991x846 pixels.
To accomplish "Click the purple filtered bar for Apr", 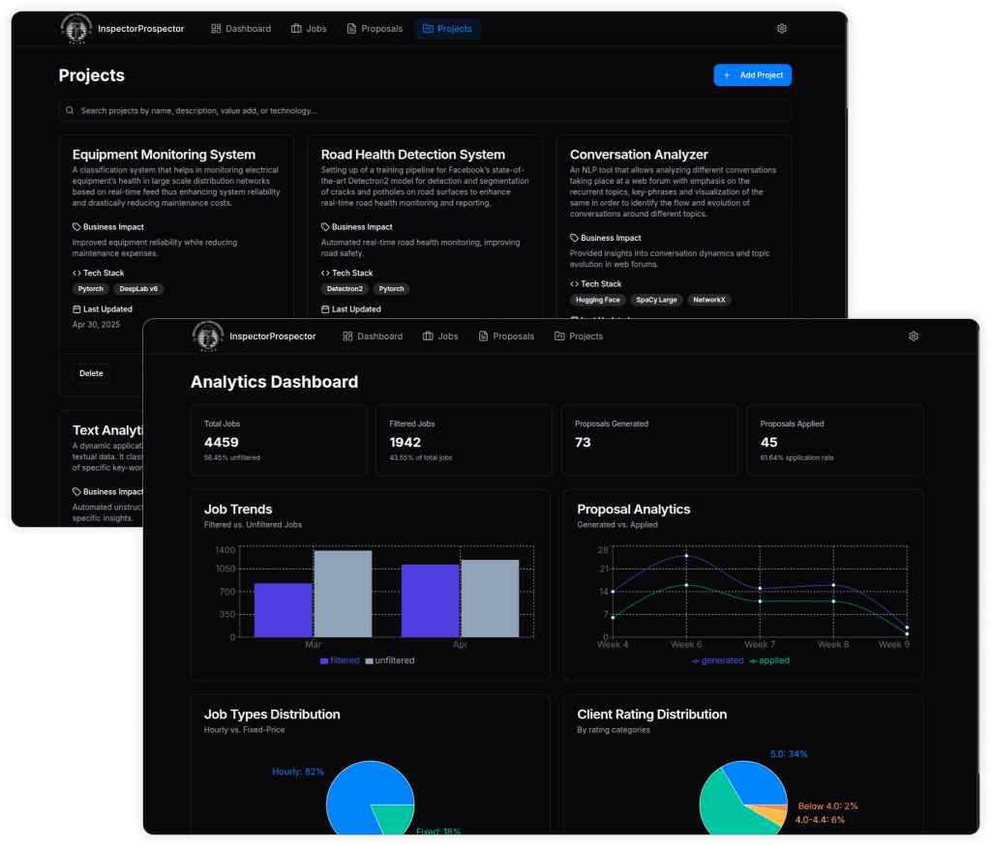I will (x=430, y=600).
